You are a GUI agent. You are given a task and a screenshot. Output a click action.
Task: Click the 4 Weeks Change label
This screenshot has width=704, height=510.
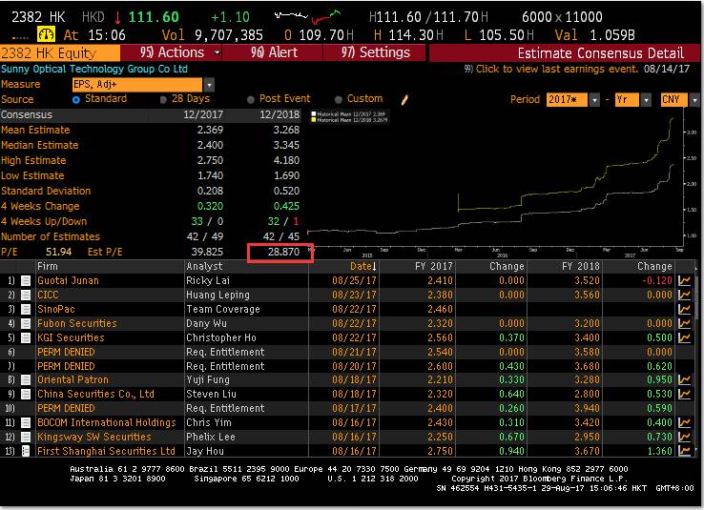[40, 206]
